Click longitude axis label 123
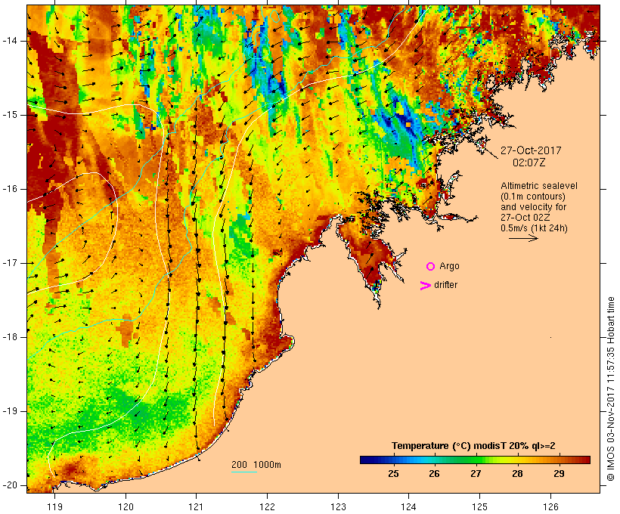Image resolution: width=620 pixels, height=514 pixels. point(338,507)
